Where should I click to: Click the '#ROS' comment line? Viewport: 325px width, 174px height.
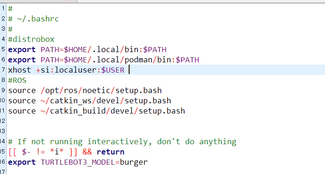pyautogui.click(x=17, y=80)
